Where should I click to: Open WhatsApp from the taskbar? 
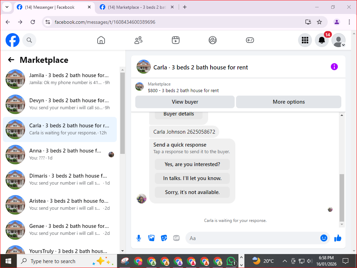[x=231, y=261]
